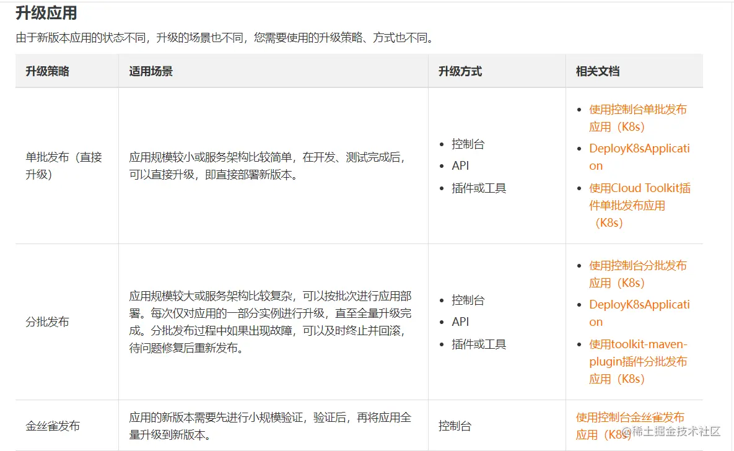734x451 pixels.
Task: Open DeployK8sApplication link in 分批发布 row
Action: [x=639, y=313]
